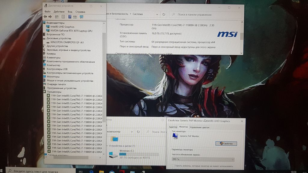Open Task View on the taskbar
This screenshot has height=173, width=308.
81,171
